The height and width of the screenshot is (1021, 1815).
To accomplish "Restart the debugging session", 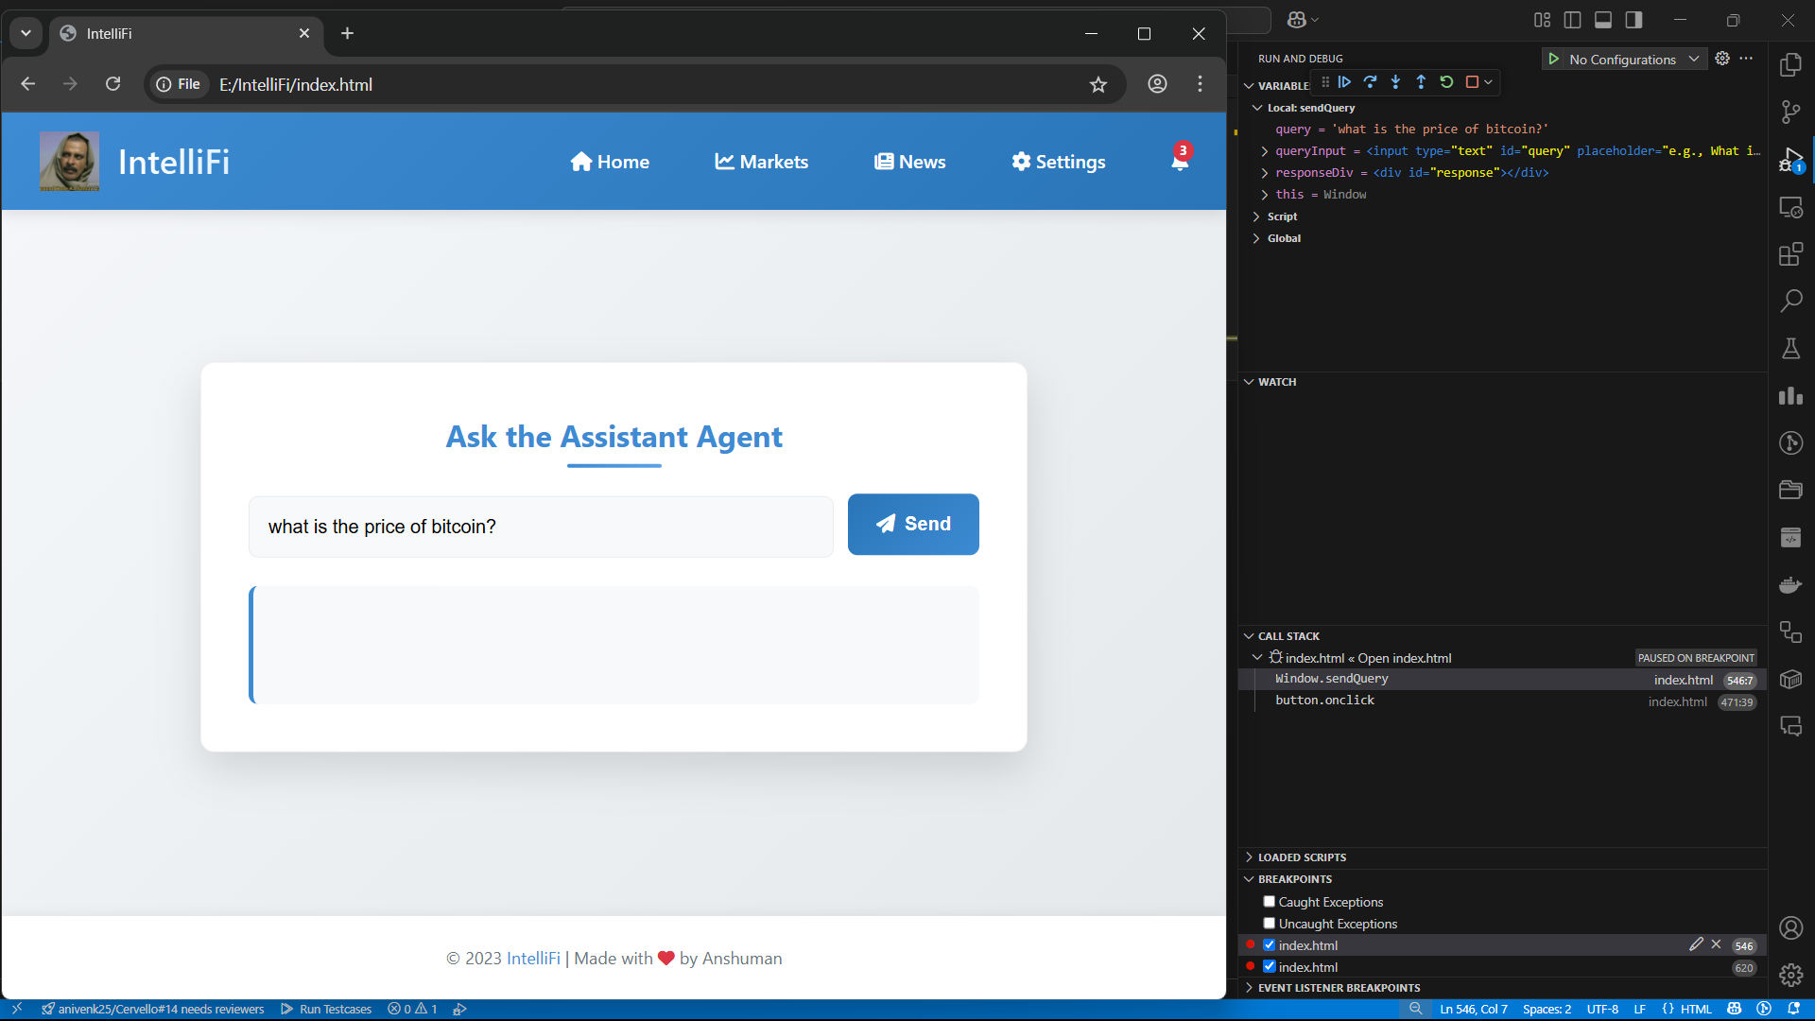I will click(x=1446, y=82).
